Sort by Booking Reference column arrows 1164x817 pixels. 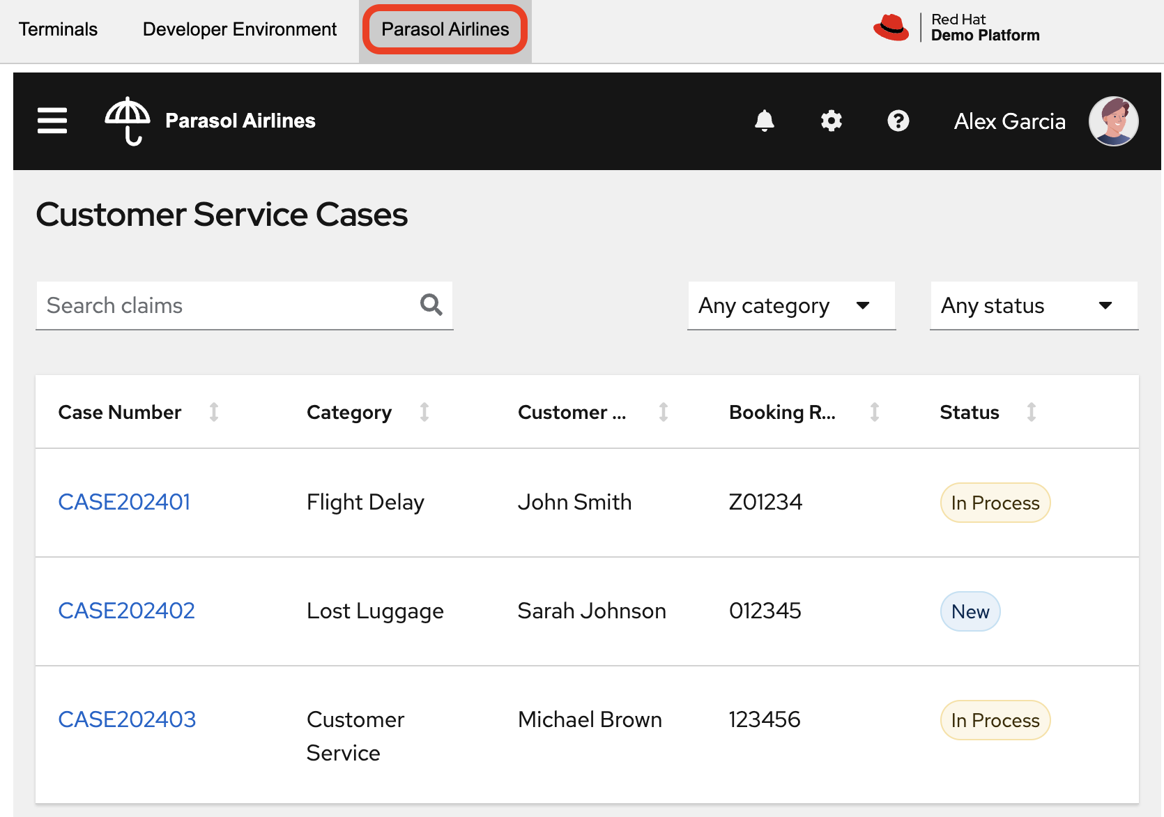[x=875, y=412]
